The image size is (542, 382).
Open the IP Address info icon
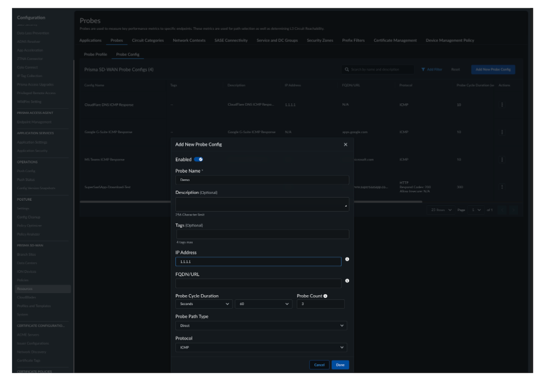click(347, 259)
